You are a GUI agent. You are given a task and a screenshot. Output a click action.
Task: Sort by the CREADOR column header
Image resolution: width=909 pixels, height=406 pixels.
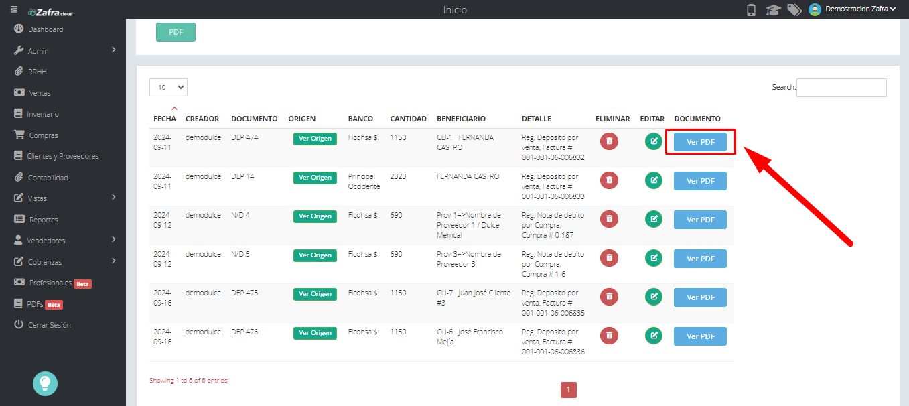point(202,119)
